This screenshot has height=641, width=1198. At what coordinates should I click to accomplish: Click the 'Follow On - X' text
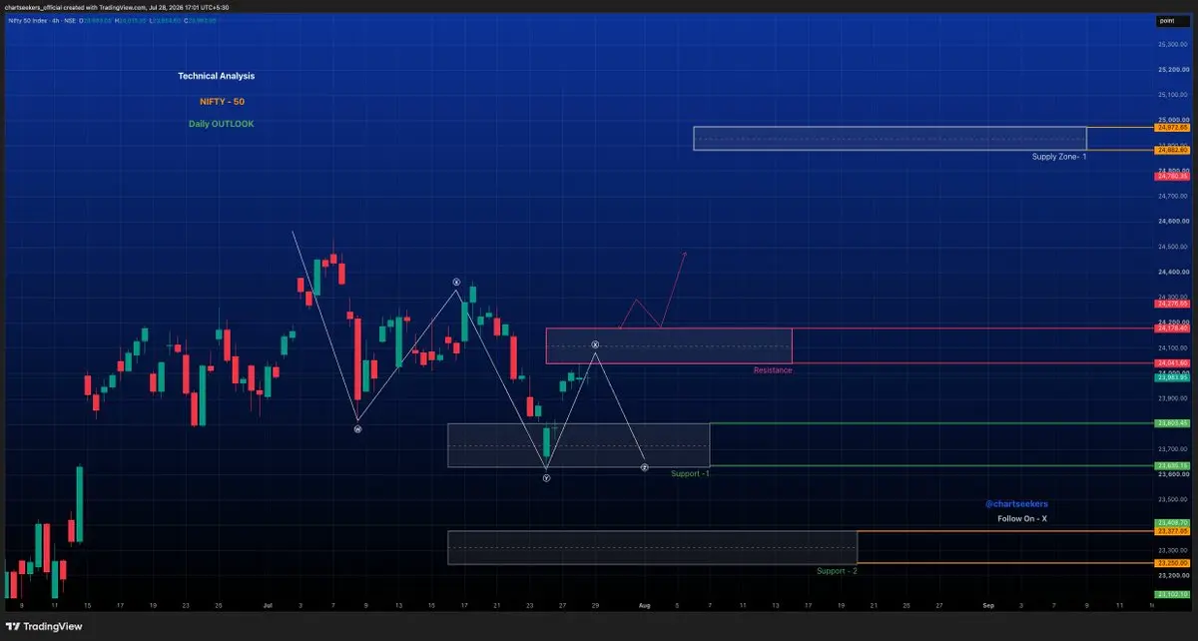(1022, 519)
